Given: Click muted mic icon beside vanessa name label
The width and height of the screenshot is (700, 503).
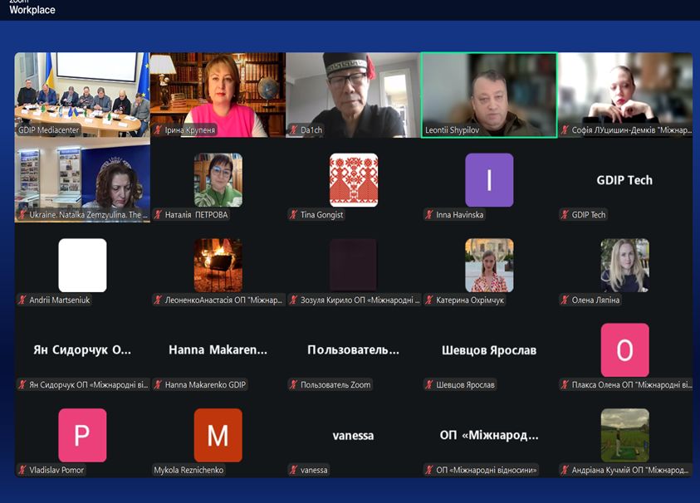Looking at the screenshot, I should coord(293,470).
